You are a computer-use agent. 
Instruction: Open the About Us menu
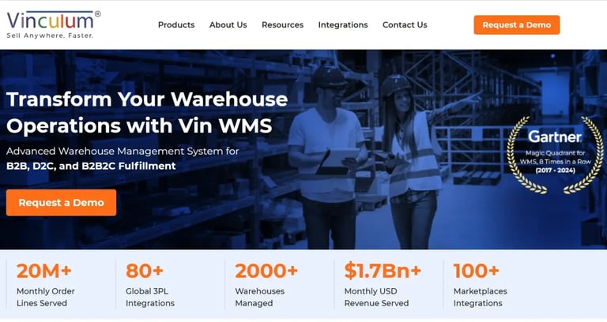[x=228, y=24]
